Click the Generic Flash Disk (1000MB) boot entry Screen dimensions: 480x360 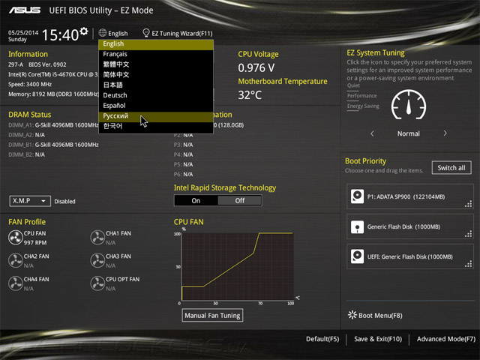pos(410,226)
